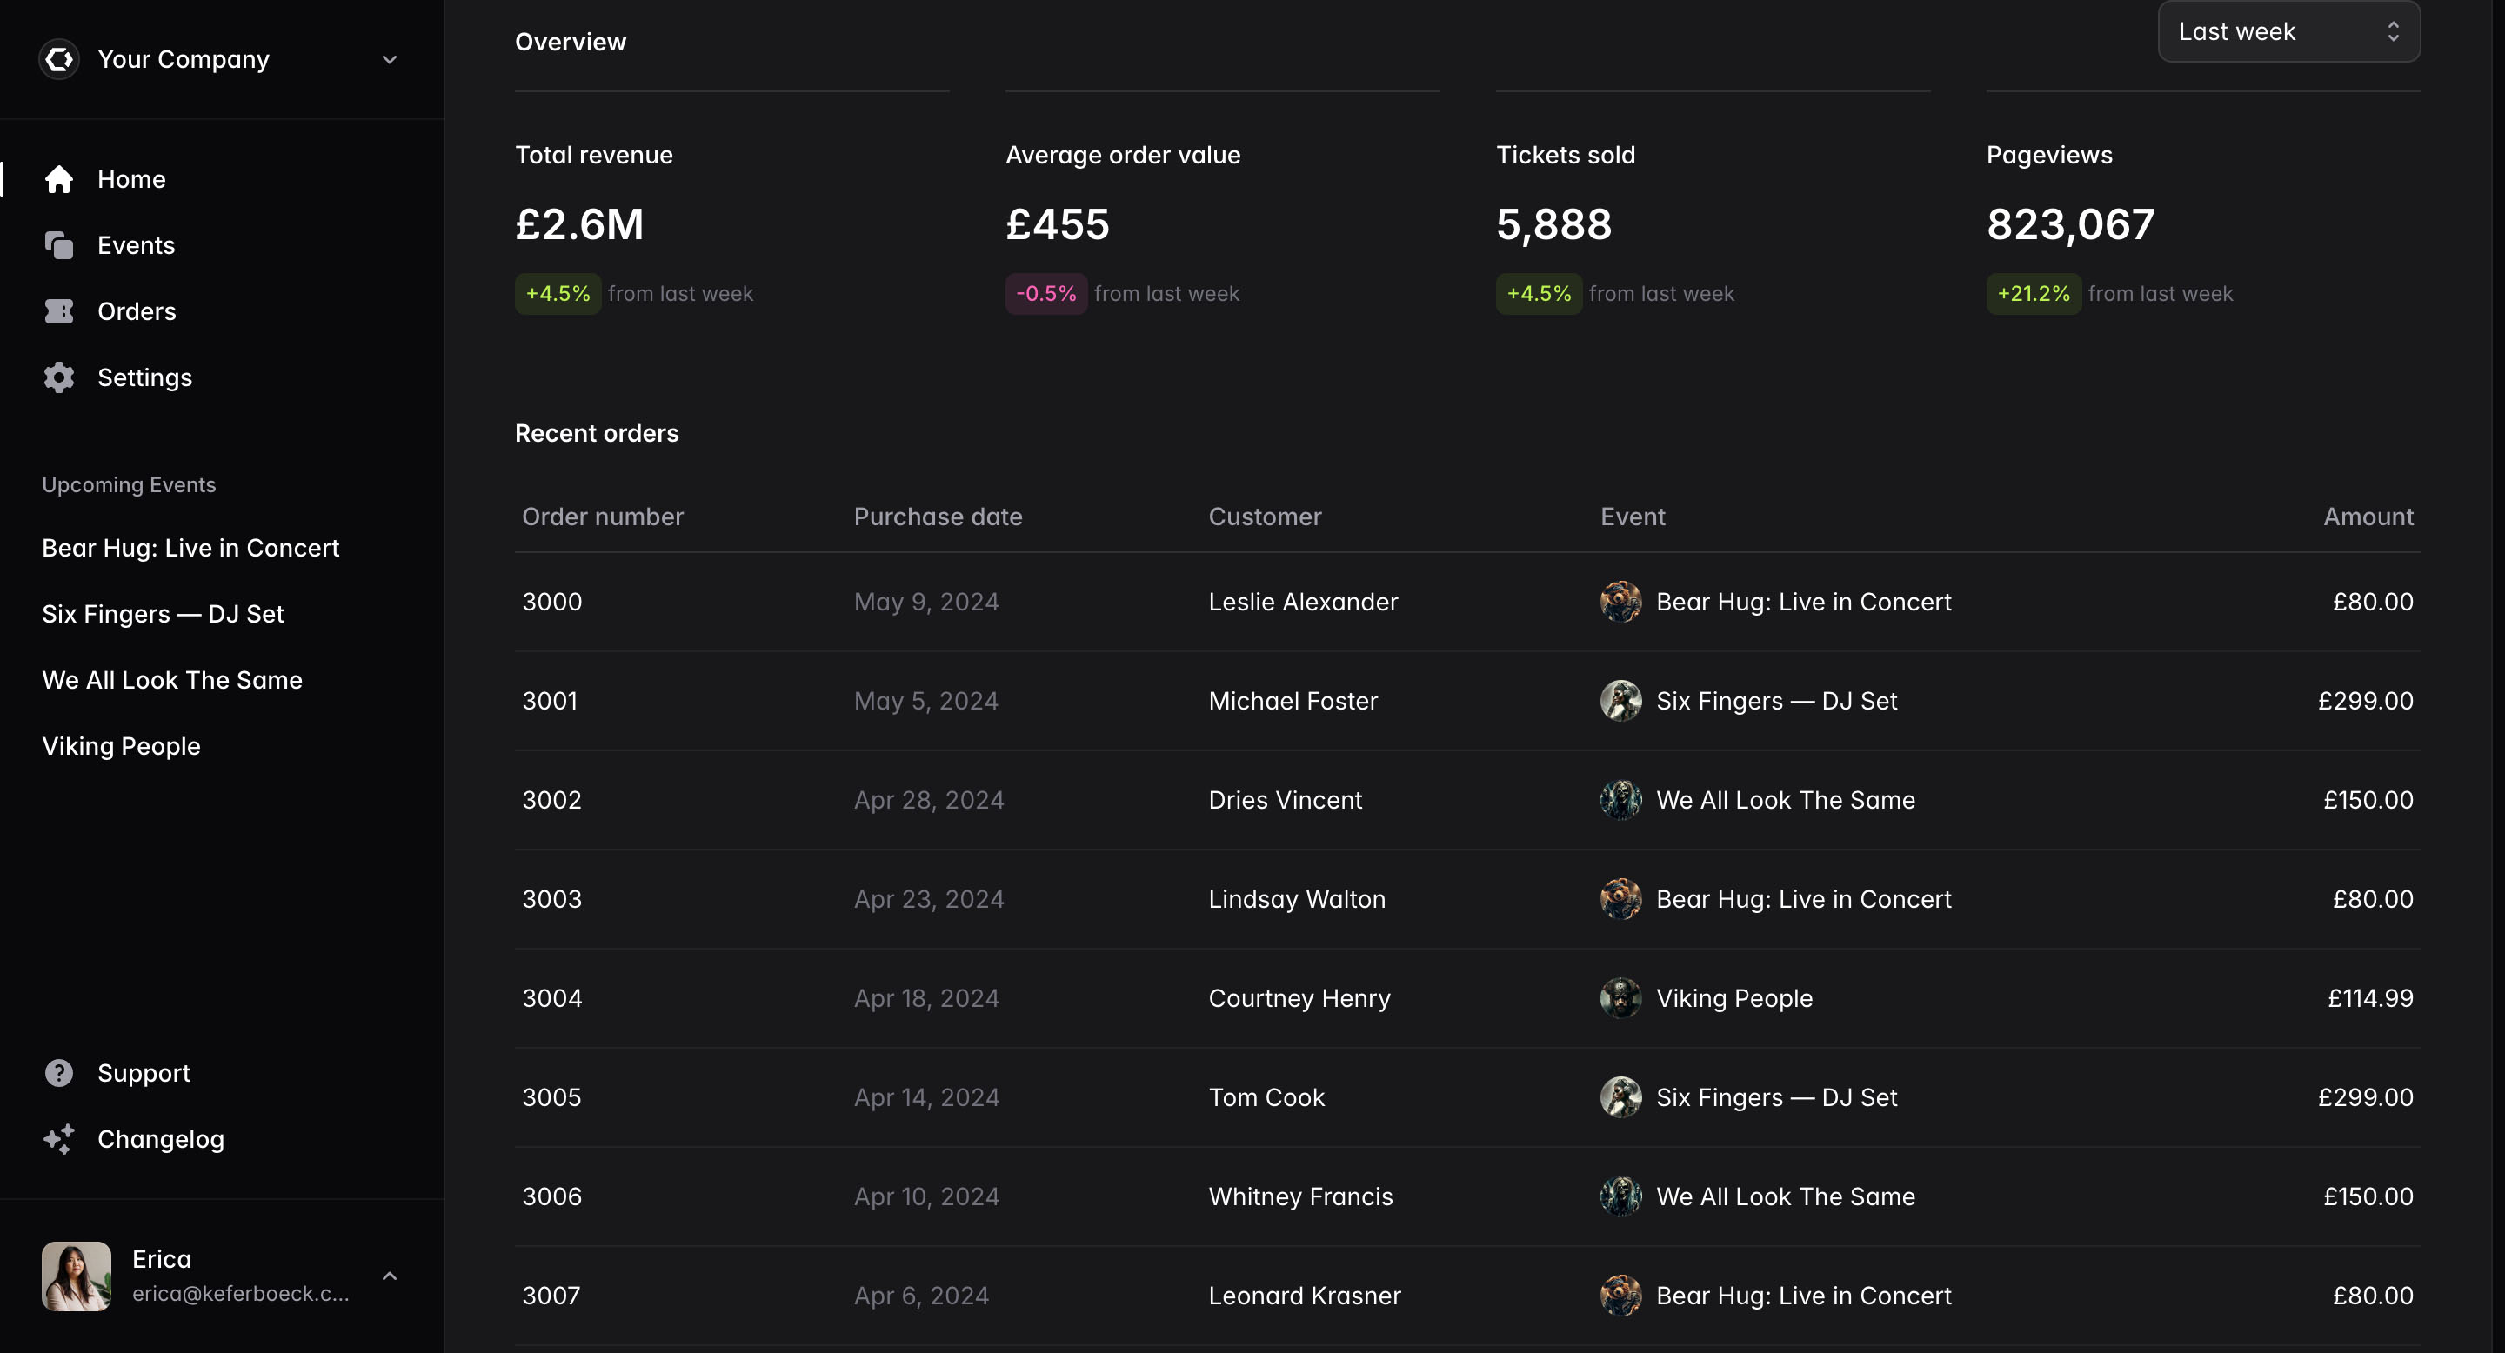Viewport: 2505px width, 1353px height.
Task: Click Erica's profile picture
Action: (76, 1276)
